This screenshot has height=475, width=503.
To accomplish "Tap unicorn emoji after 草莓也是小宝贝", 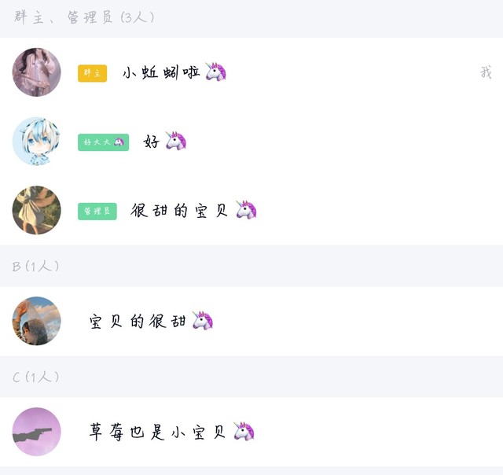I will pyautogui.click(x=244, y=431).
